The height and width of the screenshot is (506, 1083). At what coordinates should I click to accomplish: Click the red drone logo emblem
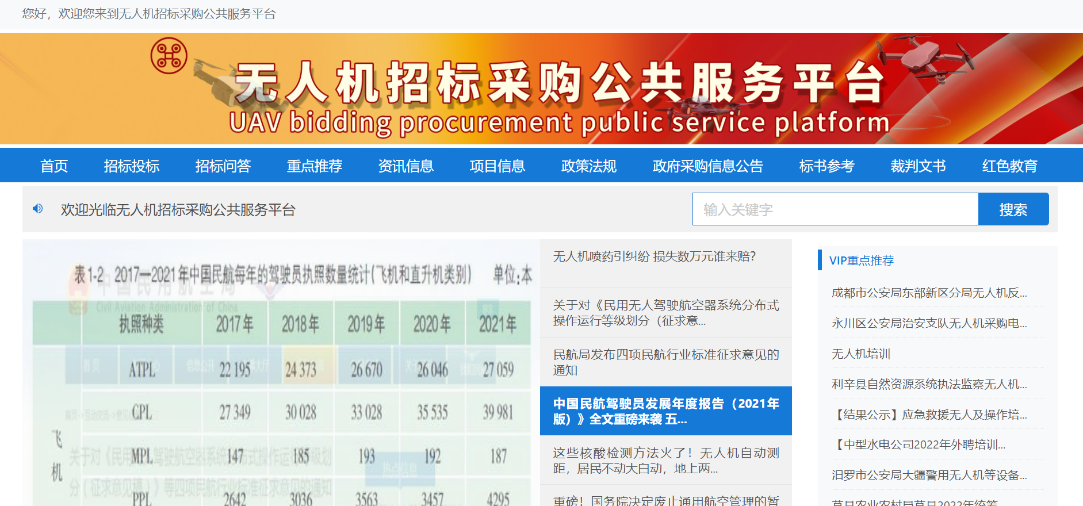[169, 56]
